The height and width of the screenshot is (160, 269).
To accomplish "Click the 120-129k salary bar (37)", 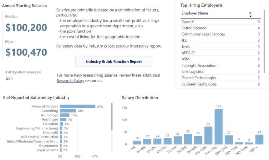I will (229, 140).
